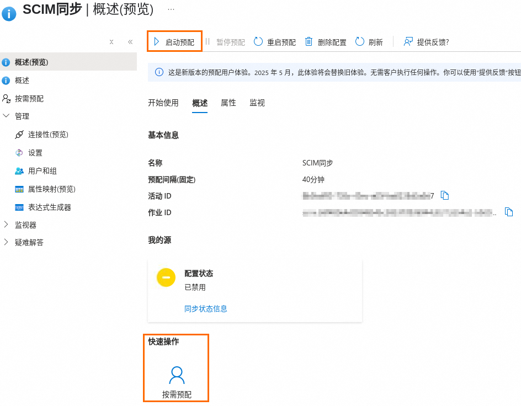Expand the 疑难解答 section chevron

(x=6, y=242)
